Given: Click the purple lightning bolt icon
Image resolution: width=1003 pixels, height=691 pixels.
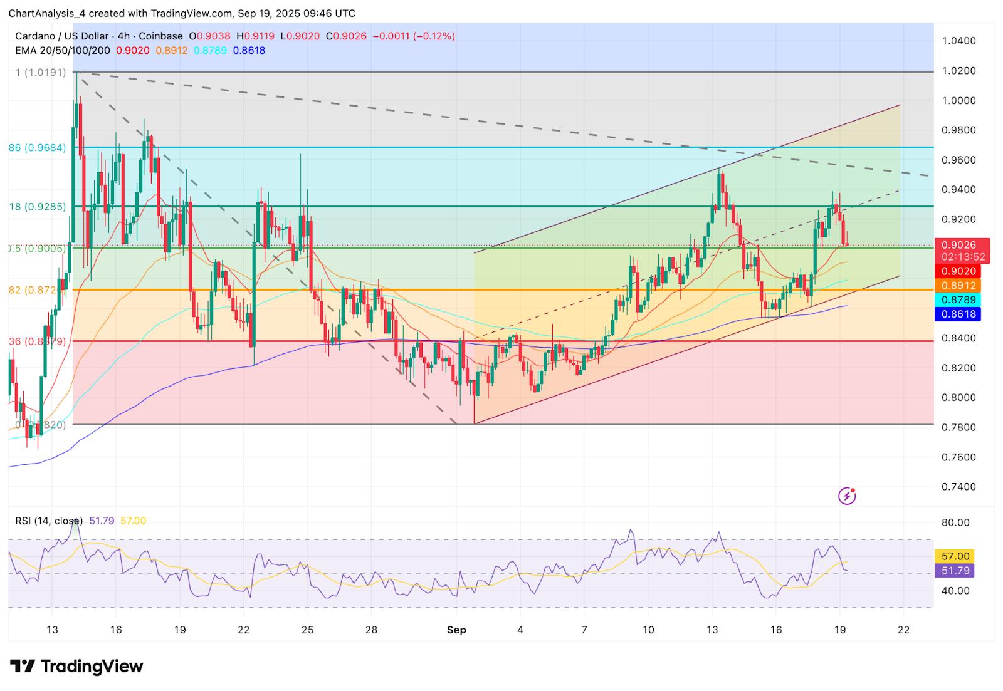Looking at the screenshot, I should (847, 496).
